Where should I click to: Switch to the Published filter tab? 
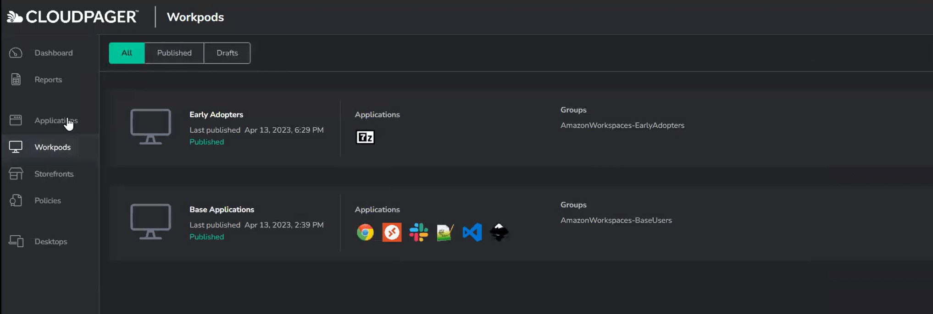coord(174,53)
